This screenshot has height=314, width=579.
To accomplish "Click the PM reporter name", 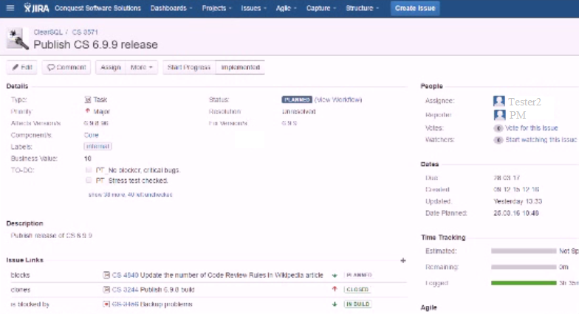I will [517, 115].
